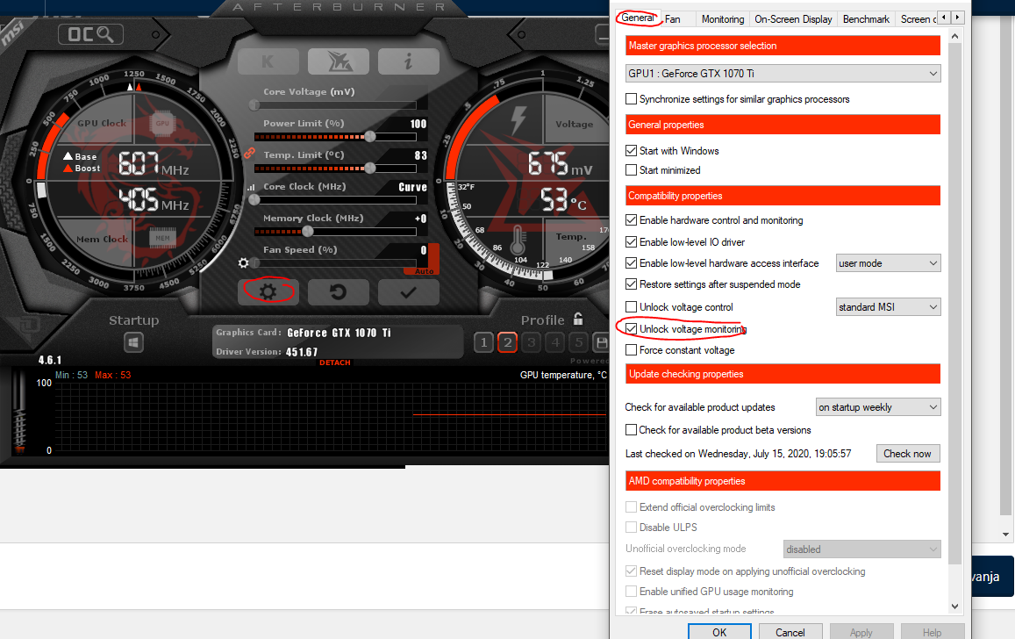This screenshot has height=639, width=1015.
Task: Toggle apply-at-Startup Windows icon
Action: coord(134,342)
